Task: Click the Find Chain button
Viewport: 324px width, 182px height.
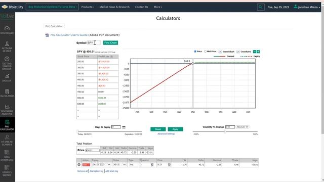Action: click(x=110, y=42)
